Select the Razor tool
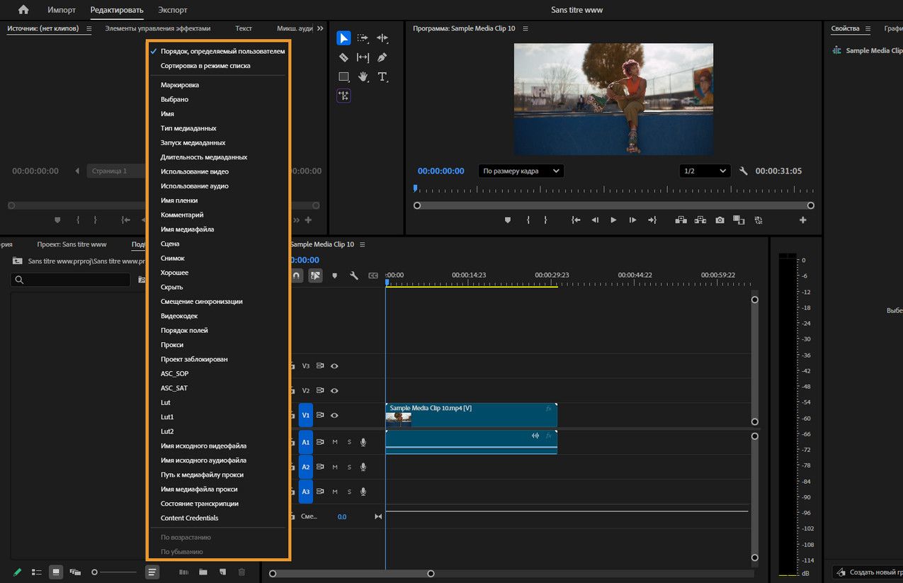The width and height of the screenshot is (903, 583). coord(343,57)
